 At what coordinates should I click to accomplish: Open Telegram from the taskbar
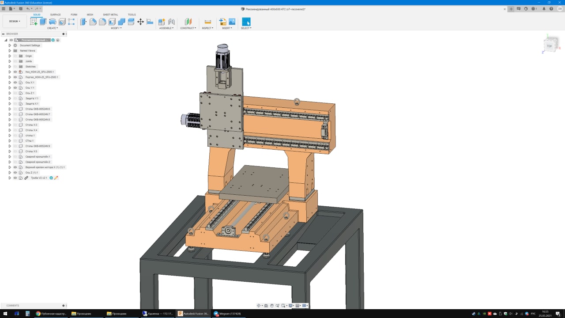(228, 314)
